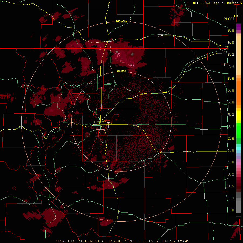Click the NEXLAB-College of DuPage title text
Screen dimensions: 243x243
tap(215, 3)
